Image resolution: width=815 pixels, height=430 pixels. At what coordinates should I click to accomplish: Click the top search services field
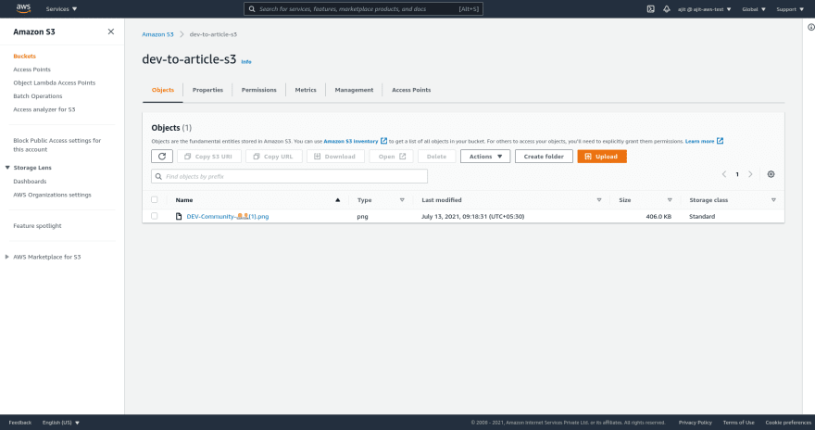point(363,9)
